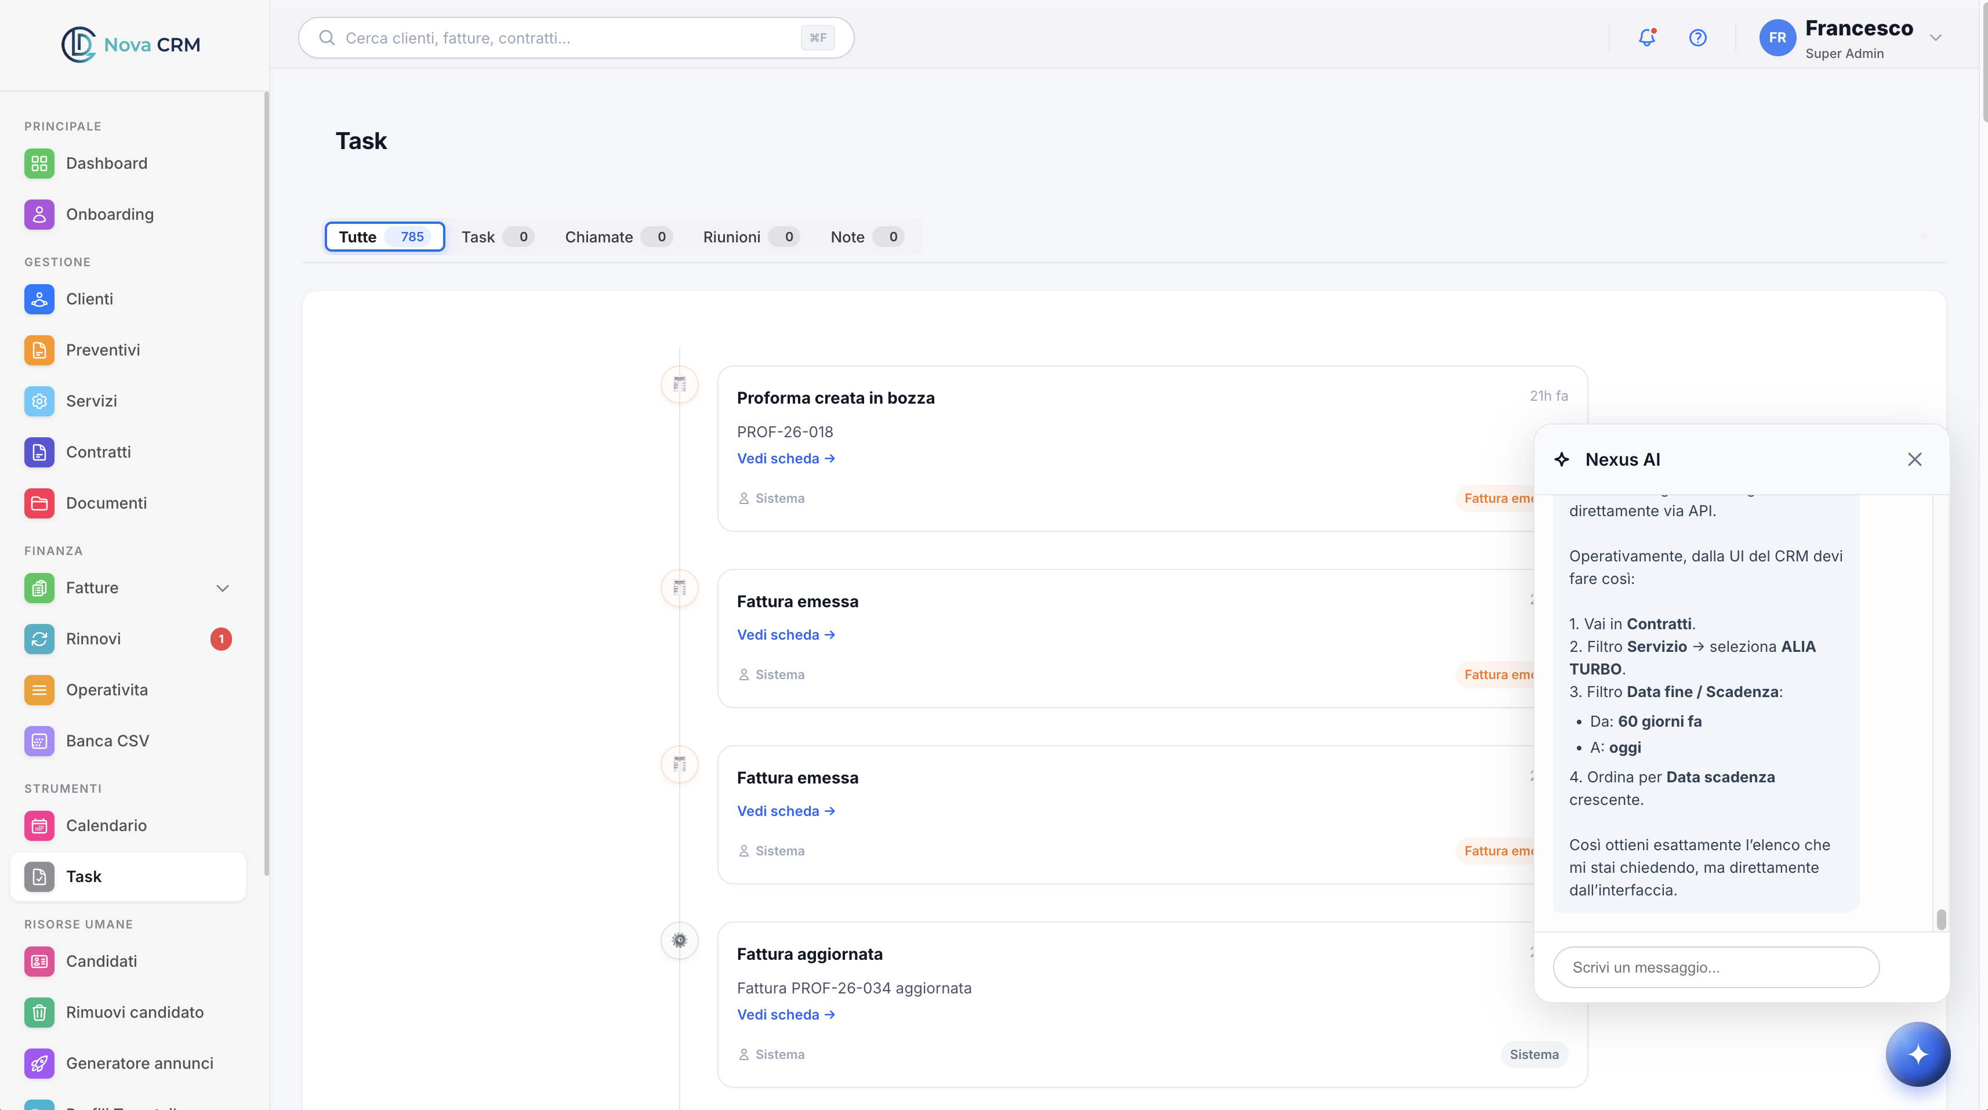This screenshot has height=1110, width=1988.
Task: Click the Scrivi un messaggio input
Action: tap(1715, 966)
